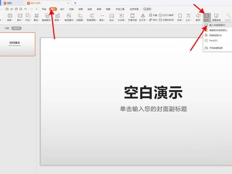Open the quick access toolbar customize arrow
232x174 pixels.
coord(36,9)
